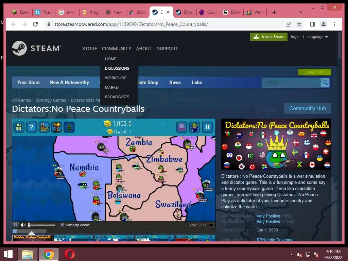The image size is (348, 261).
Task: Select DISCUSSIONS in the Community dropdown
Action: pos(117,68)
